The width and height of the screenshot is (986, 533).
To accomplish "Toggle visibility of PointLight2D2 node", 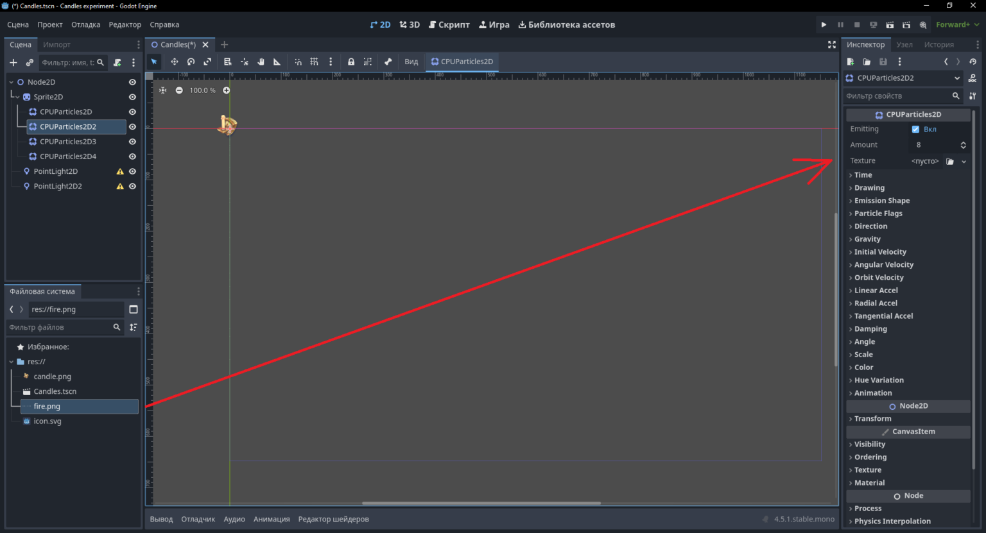I will tap(132, 186).
